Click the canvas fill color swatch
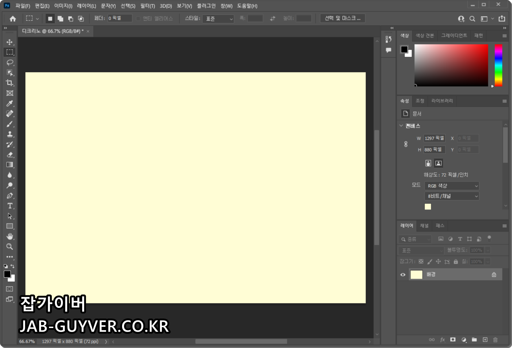Viewport: 512px width, 348px height. click(x=428, y=207)
